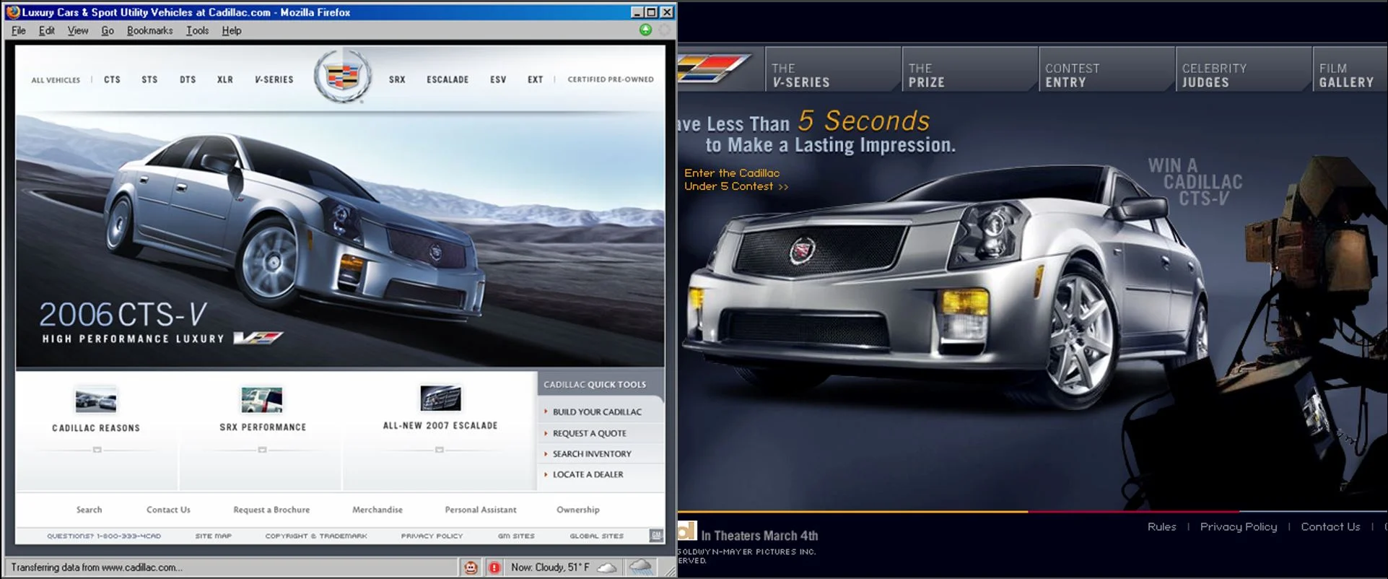Open the Help menu
This screenshot has width=1388, height=579.
[x=232, y=30]
